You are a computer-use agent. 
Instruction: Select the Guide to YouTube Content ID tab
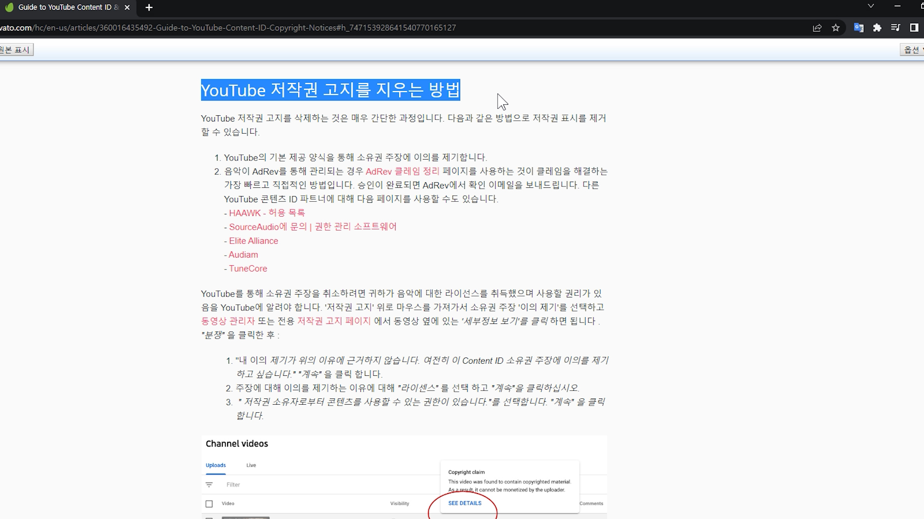point(65,7)
